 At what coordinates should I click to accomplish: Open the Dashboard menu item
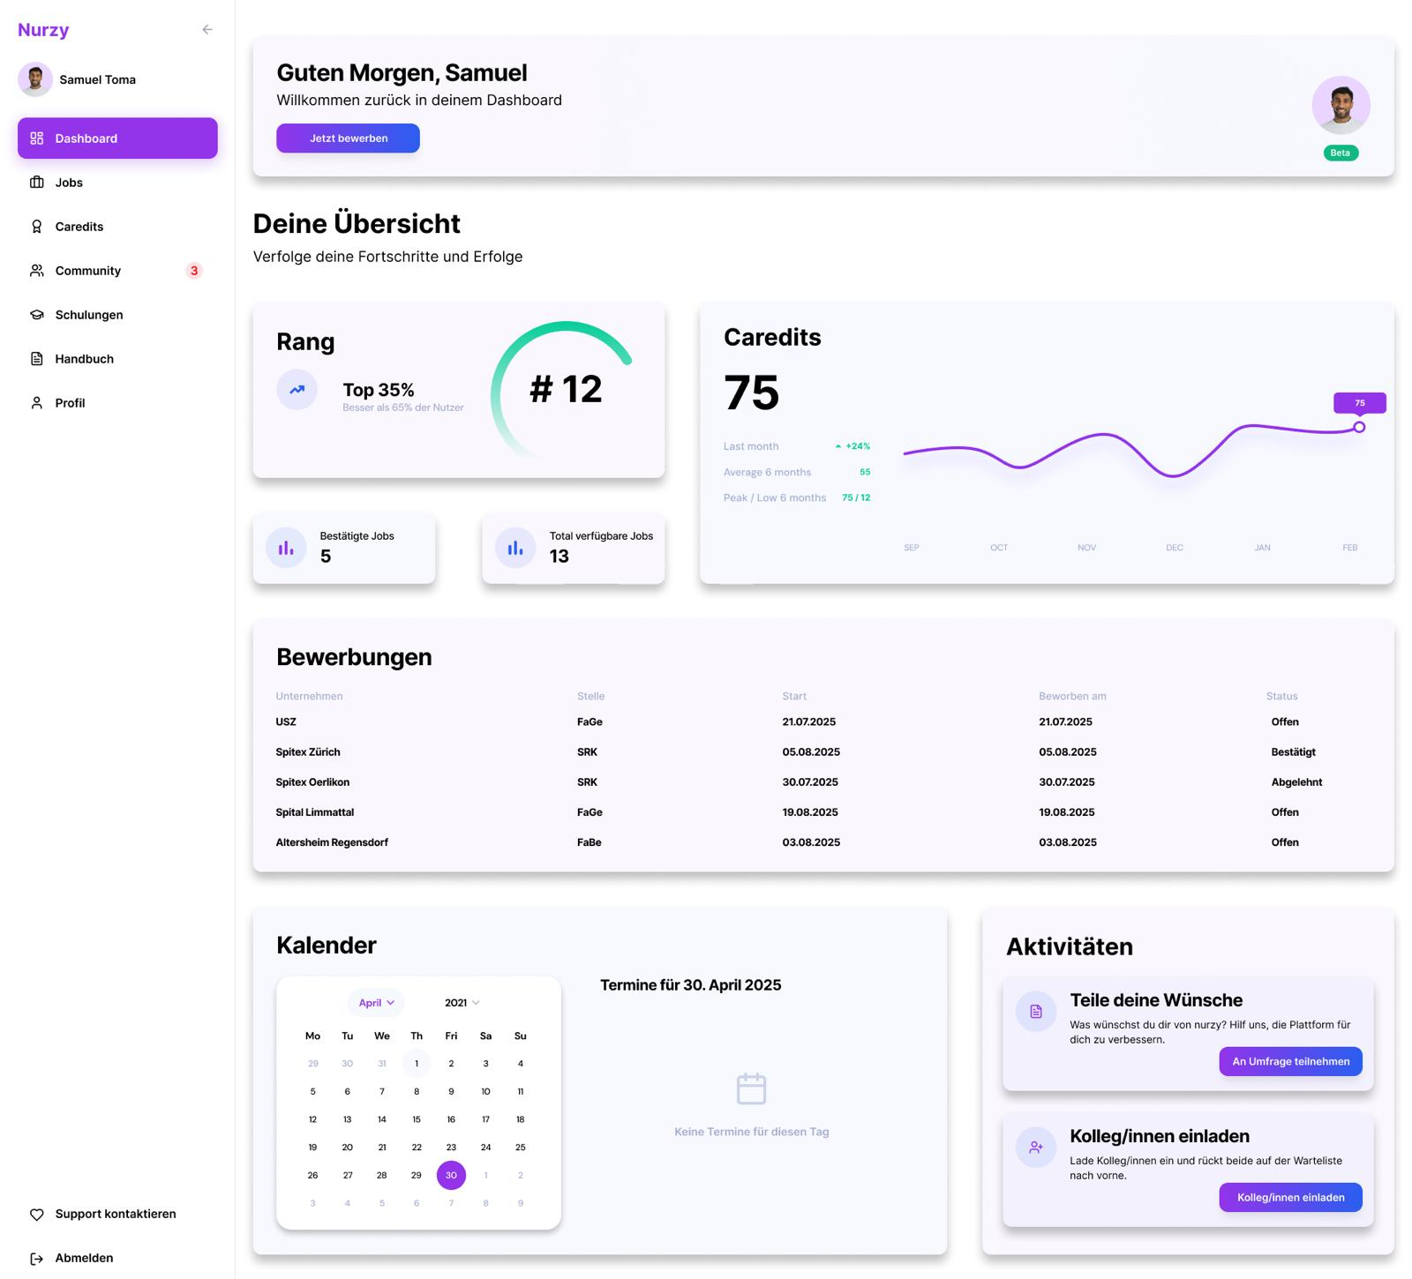click(117, 138)
